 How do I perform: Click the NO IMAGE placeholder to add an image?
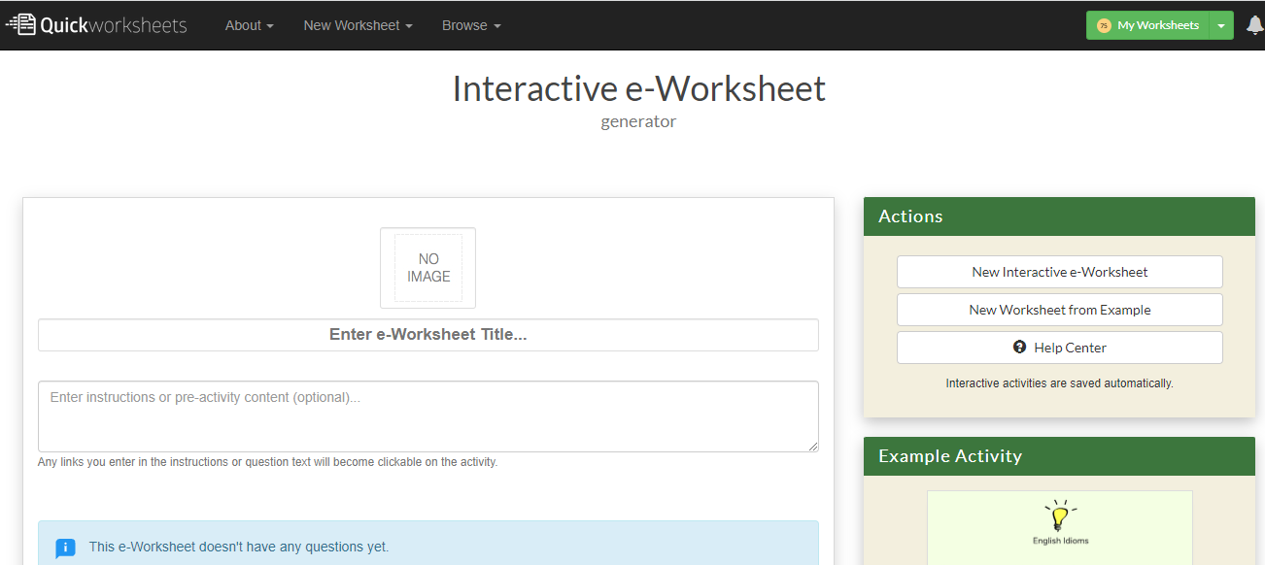pyautogui.click(x=427, y=268)
